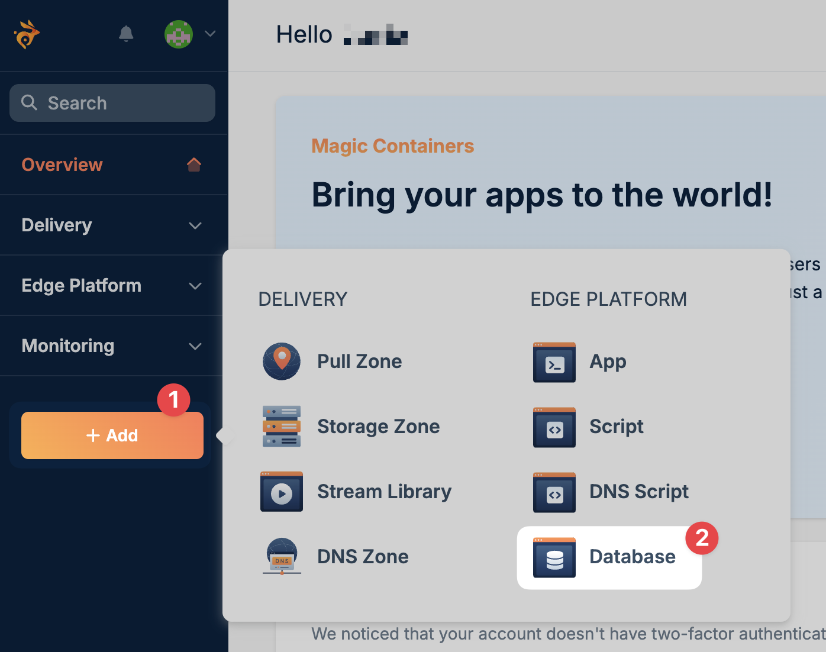The image size is (826, 652).
Task: Click the DELIVERY column header text
Action: [x=303, y=299]
